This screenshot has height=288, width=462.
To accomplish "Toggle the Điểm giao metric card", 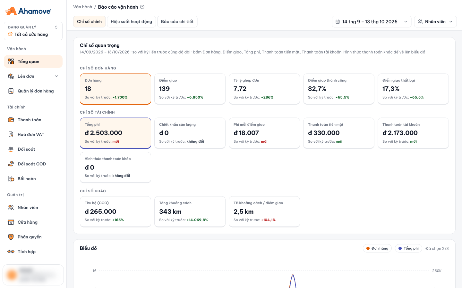I will 190,89.
